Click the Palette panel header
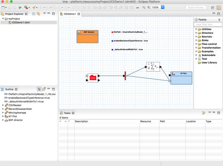 208,20
